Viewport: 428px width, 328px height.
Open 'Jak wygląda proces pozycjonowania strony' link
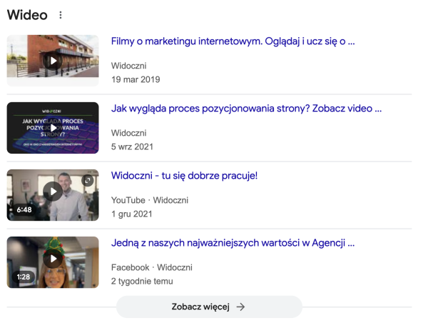(x=246, y=109)
